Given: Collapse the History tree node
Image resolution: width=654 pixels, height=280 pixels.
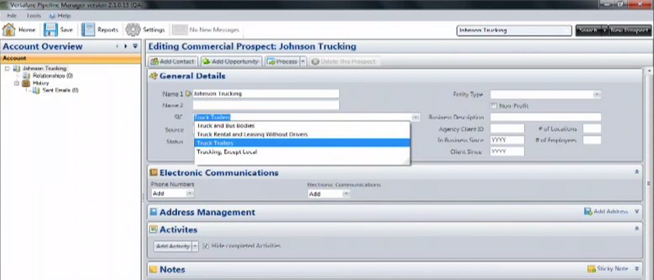Looking at the screenshot, I should [17, 83].
